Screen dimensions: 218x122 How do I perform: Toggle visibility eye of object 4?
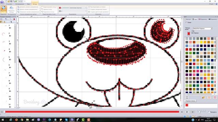(10, 52)
